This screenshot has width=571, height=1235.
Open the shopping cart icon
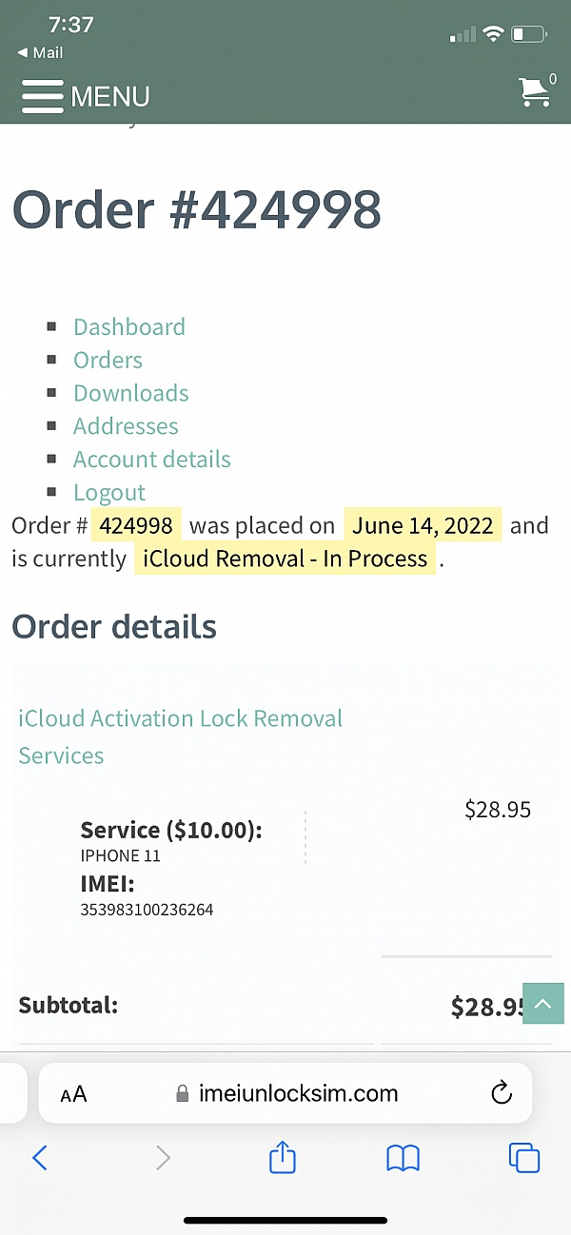535,91
